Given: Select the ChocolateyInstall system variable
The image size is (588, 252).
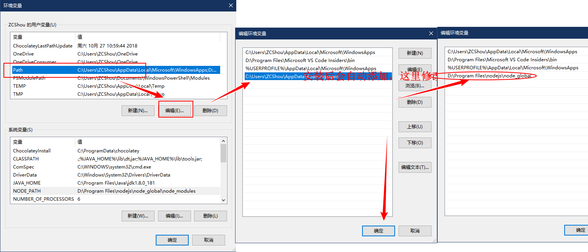Looking at the screenshot, I should coord(115,151).
